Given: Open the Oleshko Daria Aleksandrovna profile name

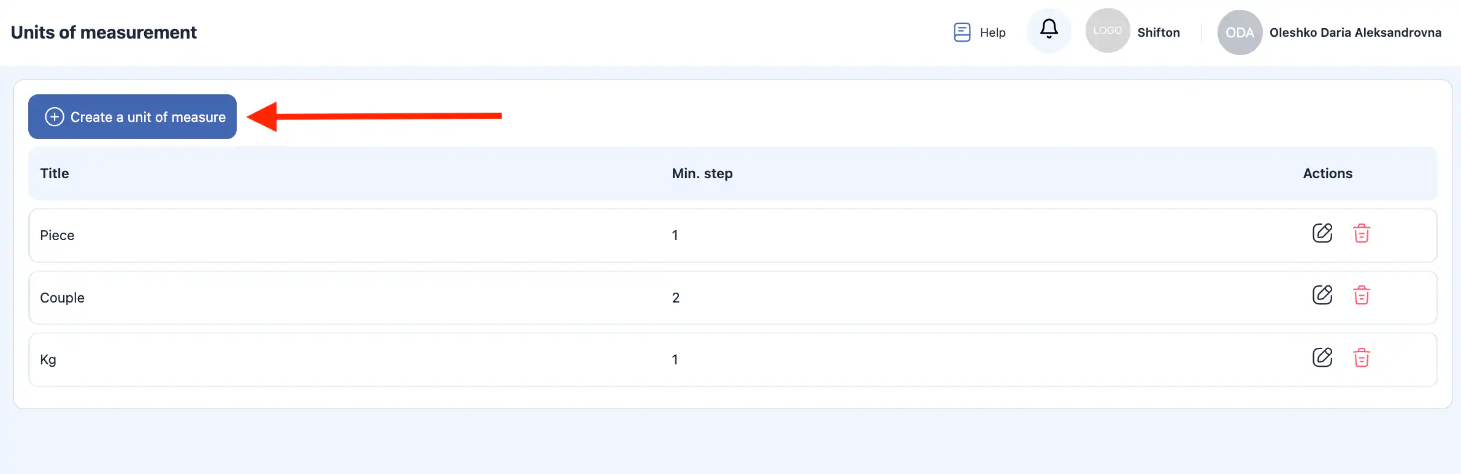Looking at the screenshot, I should (x=1355, y=32).
